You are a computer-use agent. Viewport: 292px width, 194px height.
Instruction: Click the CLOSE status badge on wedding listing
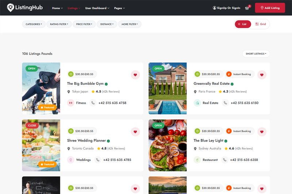click(32, 126)
